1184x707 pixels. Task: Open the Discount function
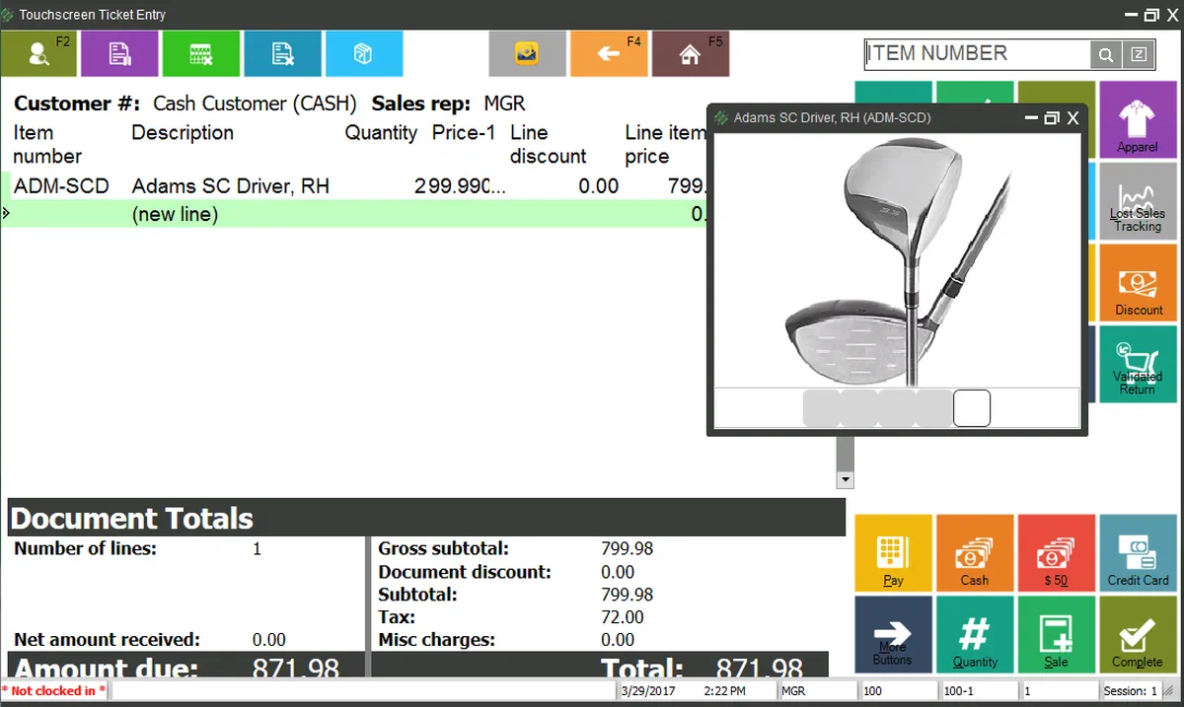pyautogui.click(x=1138, y=283)
